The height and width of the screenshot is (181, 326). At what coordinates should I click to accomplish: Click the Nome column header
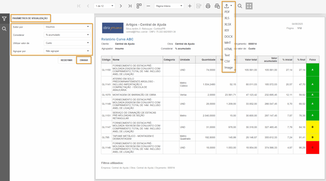(x=137, y=59)
